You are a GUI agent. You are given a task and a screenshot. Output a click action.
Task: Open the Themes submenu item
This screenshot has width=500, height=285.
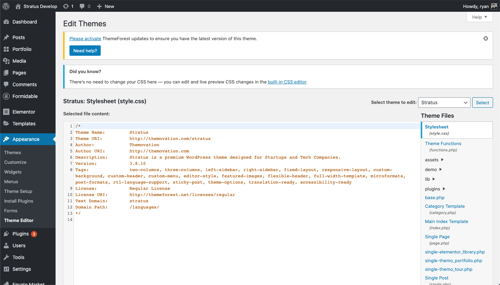12,152
